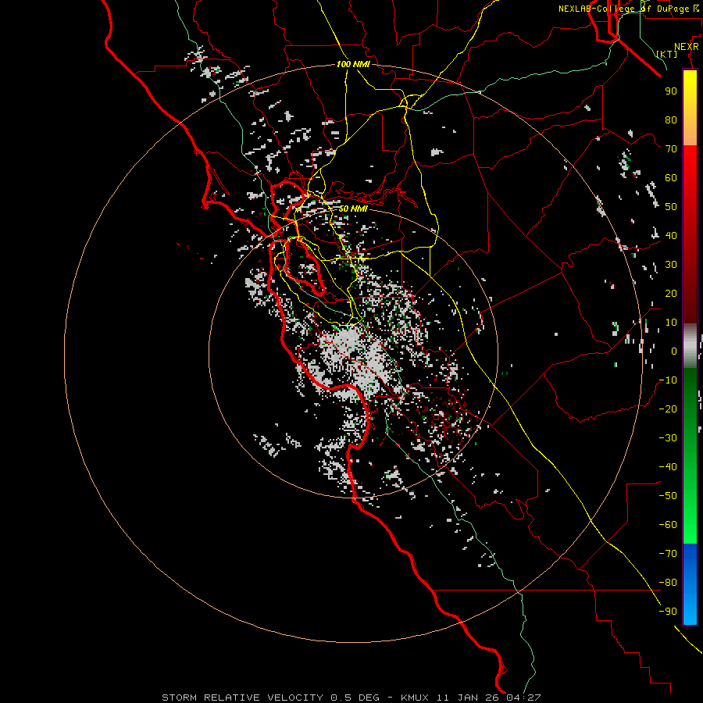Image resolution: width=703 pixels, height=703 pixels.
Task: Click the "NEXR" label above the scale
Action: [x=687, y=47]
